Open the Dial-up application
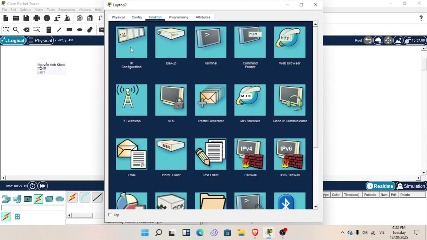Viewport: 427px width, 240px height. [171, 42]
